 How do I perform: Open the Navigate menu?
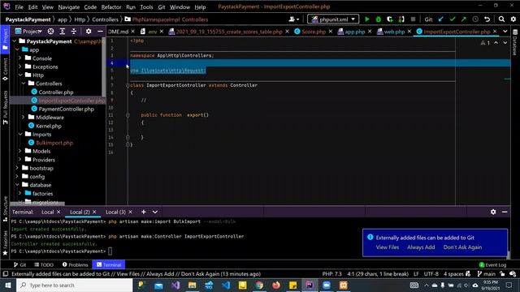(x=68, y=6)
